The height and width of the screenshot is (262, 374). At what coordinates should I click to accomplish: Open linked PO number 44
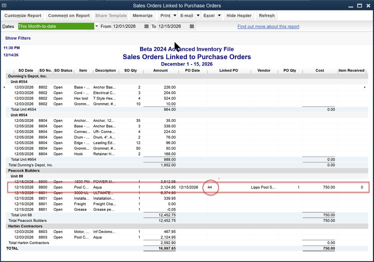pos(210,188)
